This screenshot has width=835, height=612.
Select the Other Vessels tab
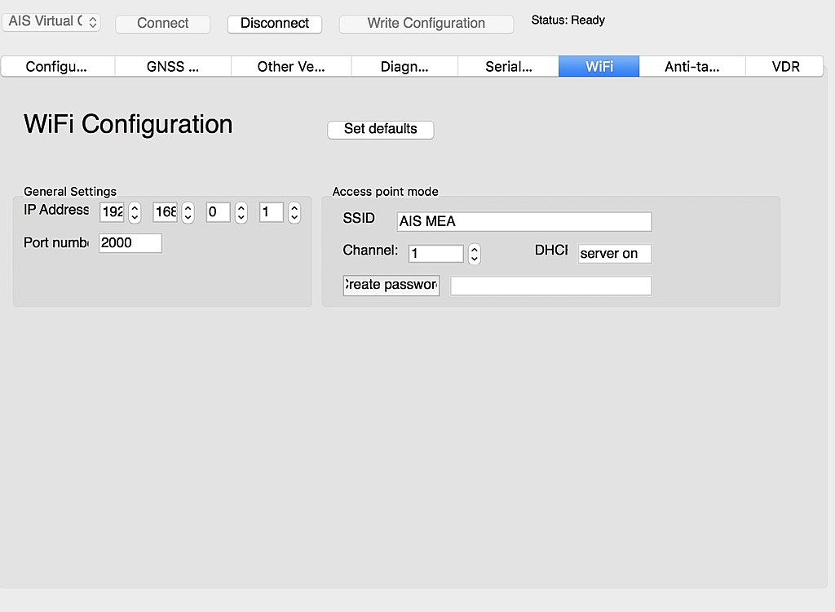click(291, 67)
